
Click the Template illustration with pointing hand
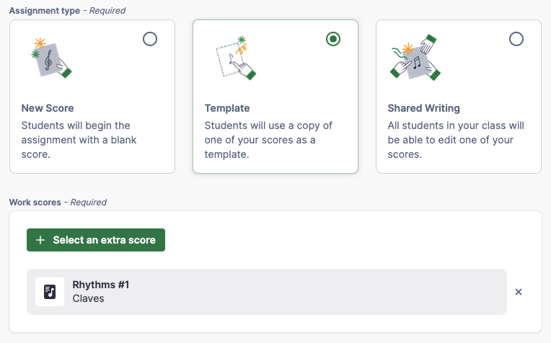(235, 58)
